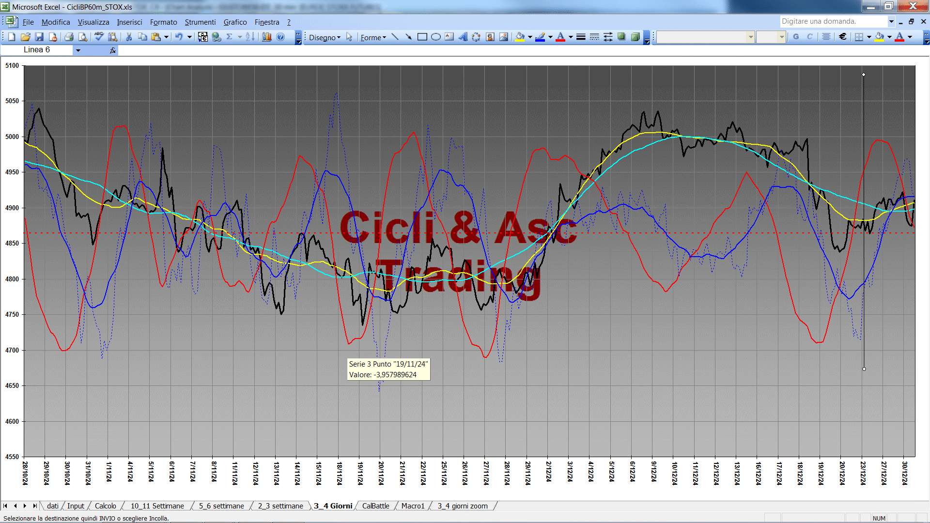Switch to the 10_11 Settimane sheet tab
This screenshot has height=523, width=930.
point(157,506)
